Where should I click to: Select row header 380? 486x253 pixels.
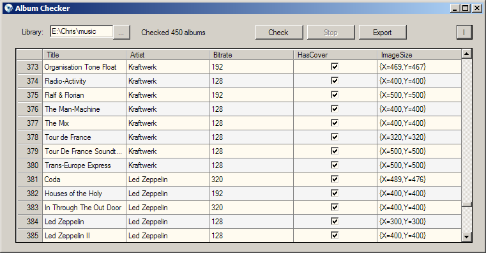pyautogui.click(x=29, y=165)
